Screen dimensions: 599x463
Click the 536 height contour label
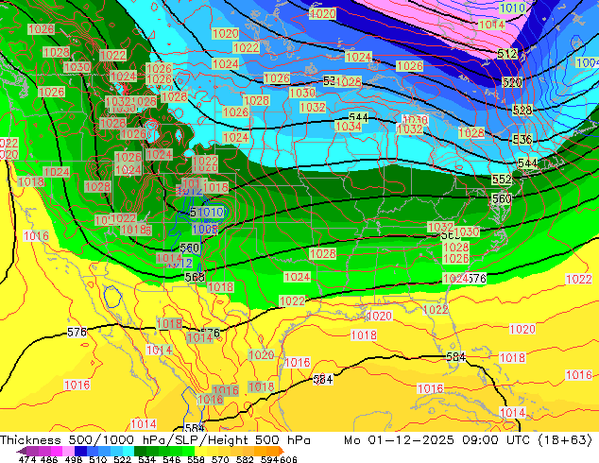click(x=522, y=140)
